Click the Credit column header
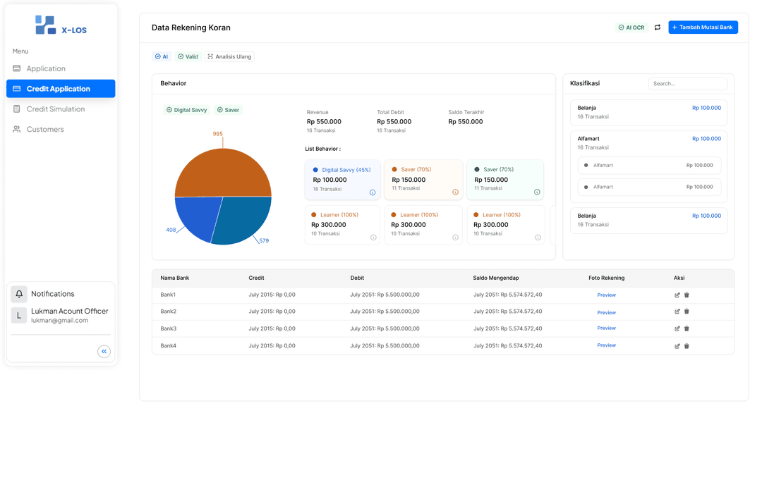 tap(256, 278)
